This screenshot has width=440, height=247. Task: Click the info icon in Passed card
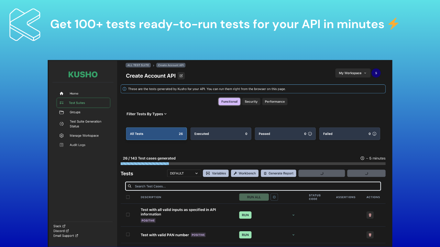pyautogui.click(x=310, y=134)
